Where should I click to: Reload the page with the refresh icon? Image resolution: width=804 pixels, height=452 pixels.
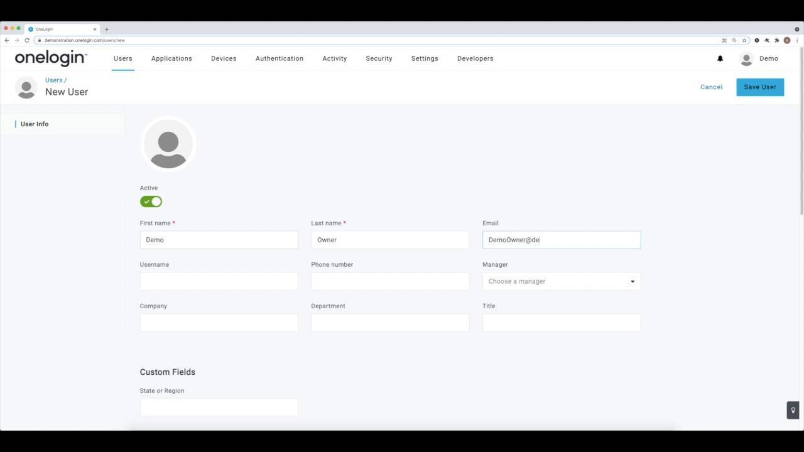(26, 40)
